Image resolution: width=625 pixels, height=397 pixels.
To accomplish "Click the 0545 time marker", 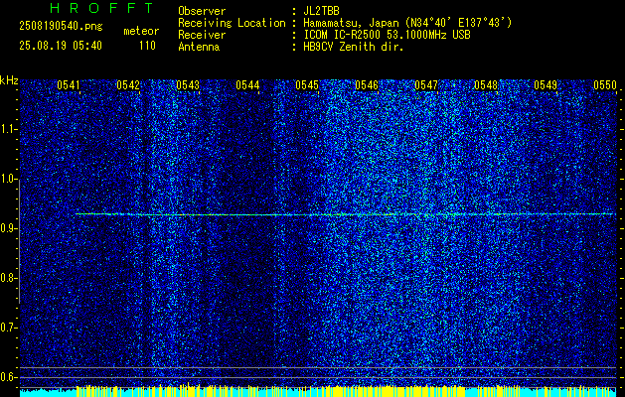I will pos(307,85).
